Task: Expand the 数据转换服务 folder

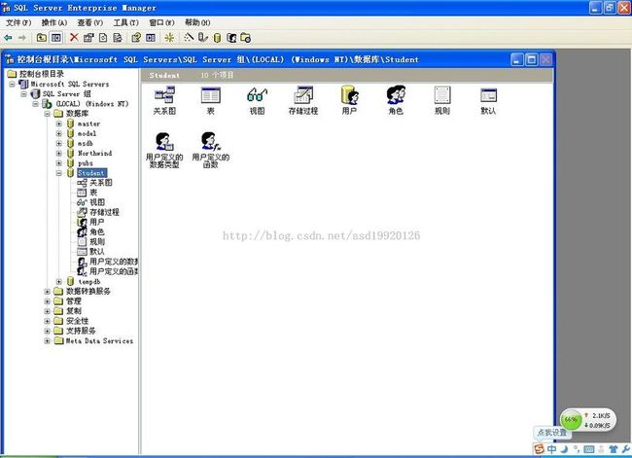Action: coord(48,291)
